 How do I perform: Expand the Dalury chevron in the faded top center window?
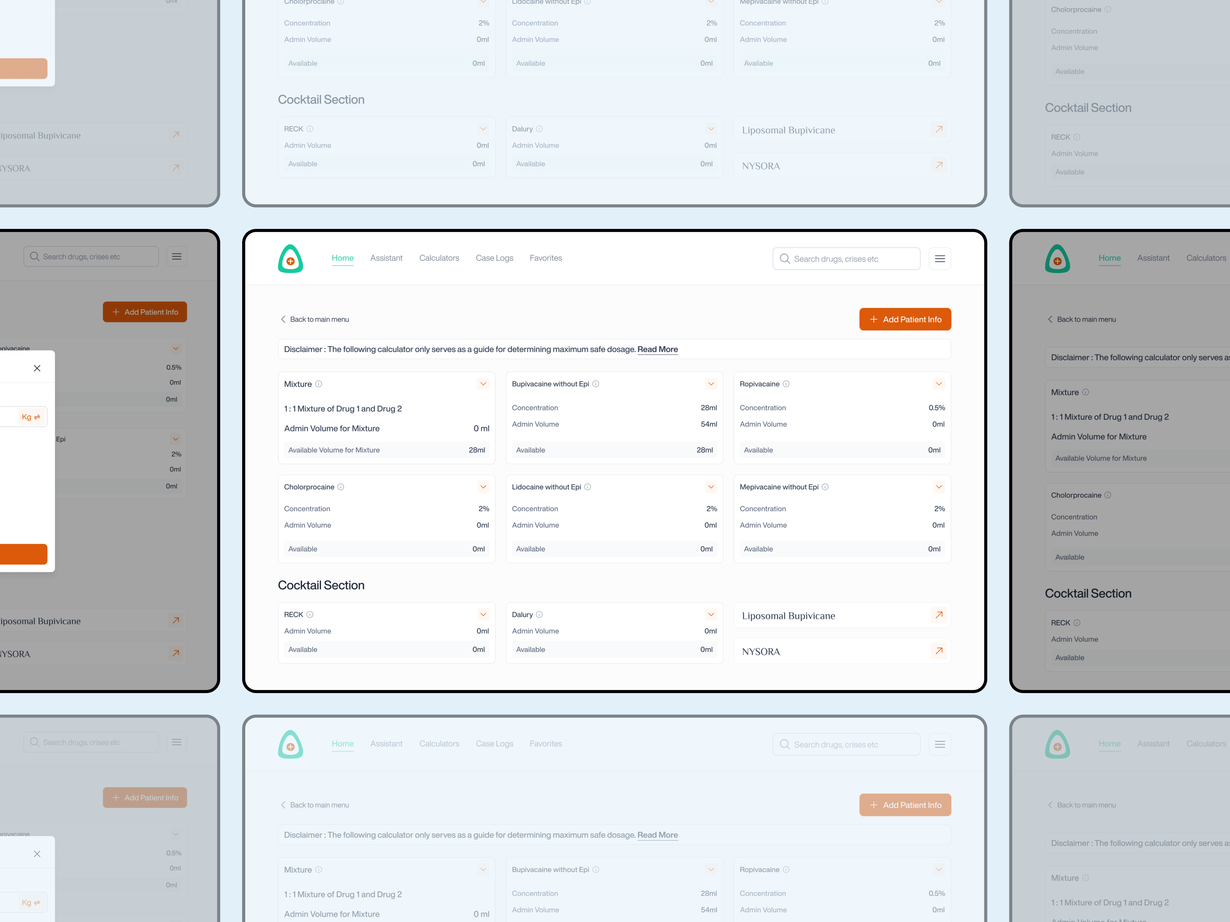(x=711, y=128)
